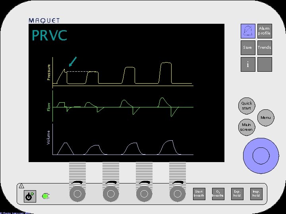
Task: Activate O2 breaths
Action: [x=218, y=194]
